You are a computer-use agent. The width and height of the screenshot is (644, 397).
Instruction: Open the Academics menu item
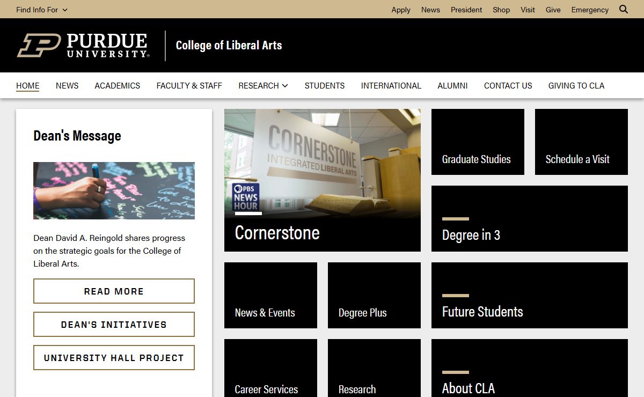pyautogui.click(x=118, y=86)
